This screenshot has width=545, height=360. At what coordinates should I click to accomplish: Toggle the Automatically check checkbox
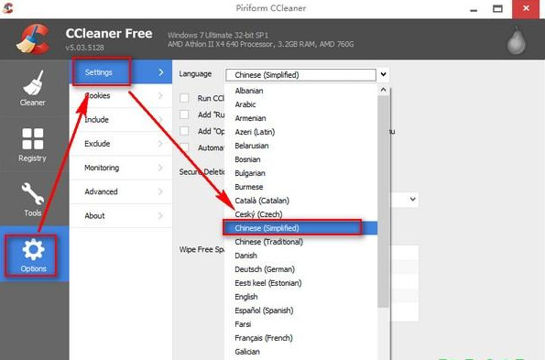184,147
